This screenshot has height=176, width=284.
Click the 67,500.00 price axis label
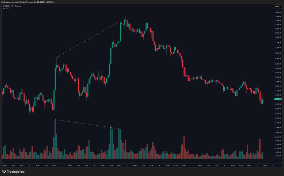[x=278, y=86]
